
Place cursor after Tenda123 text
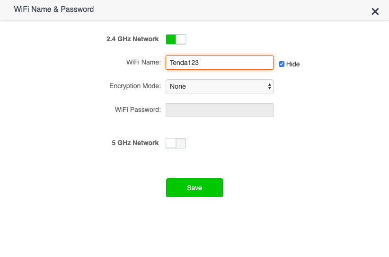tap(199, 63)
